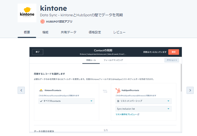Open Sync inclusion list dropdown
The height and width of the screenshot is (136, 197).
point(144,109)
